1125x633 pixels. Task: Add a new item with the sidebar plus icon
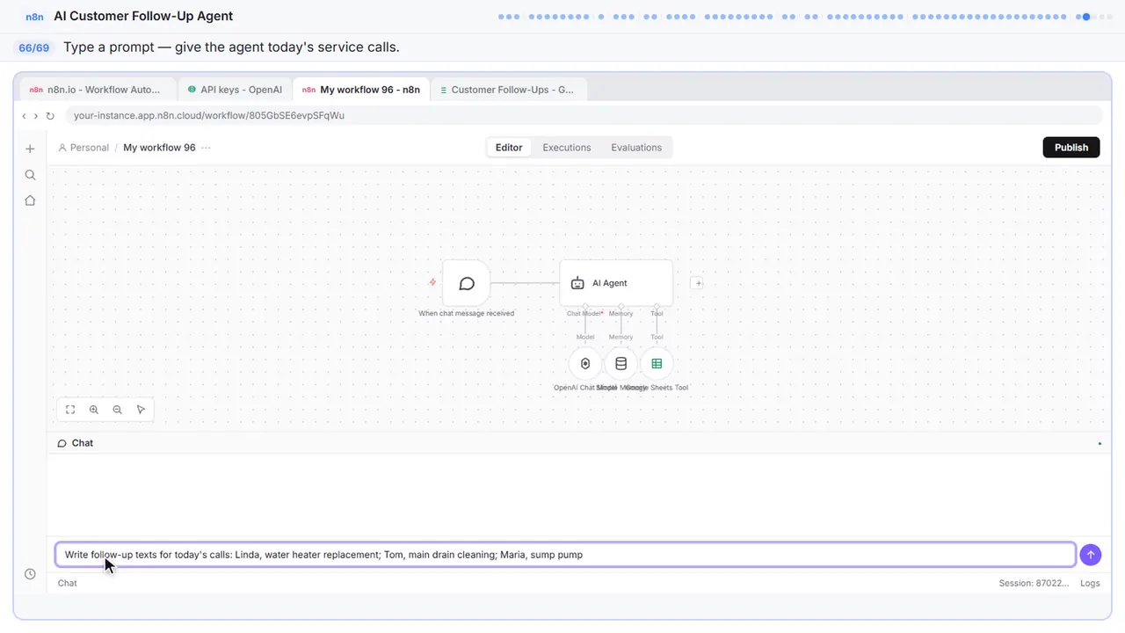(30, 149)
